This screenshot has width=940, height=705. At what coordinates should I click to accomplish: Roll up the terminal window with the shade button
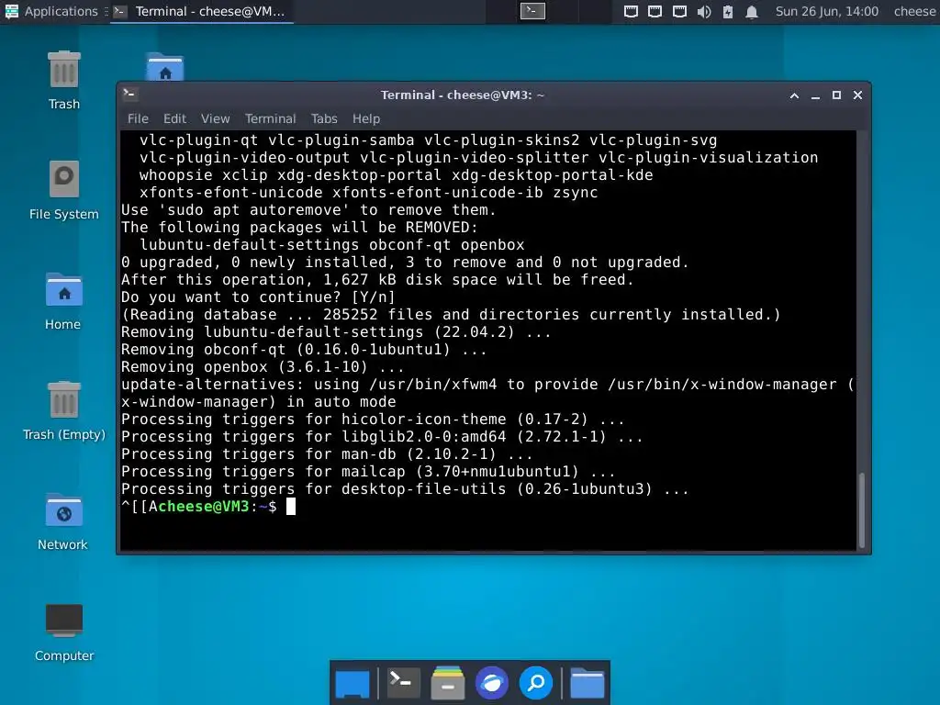pos(794,95)
